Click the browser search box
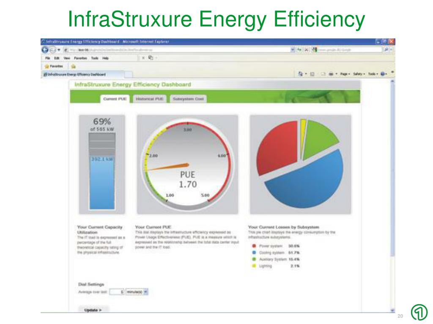The height and width of the screenshot is (324, 433). point(350,50)
